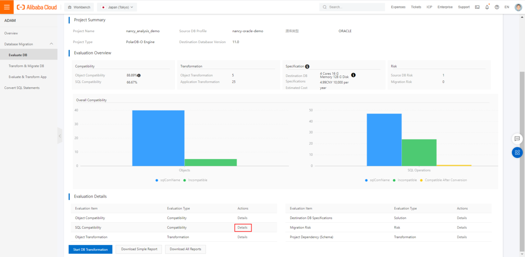Open the Tickets menu
The width and height of the screenshot is (525, 257).
click(x=416, y=7)
